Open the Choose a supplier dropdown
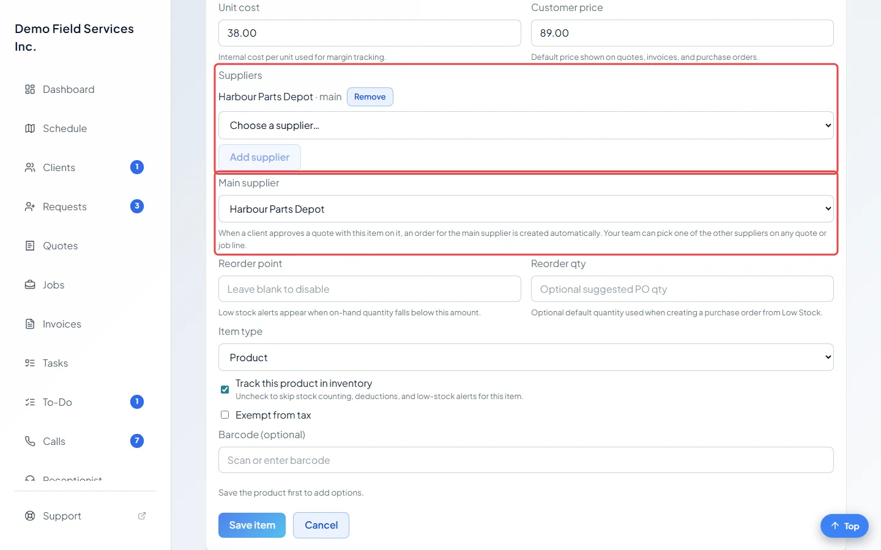 pos(526,125)
